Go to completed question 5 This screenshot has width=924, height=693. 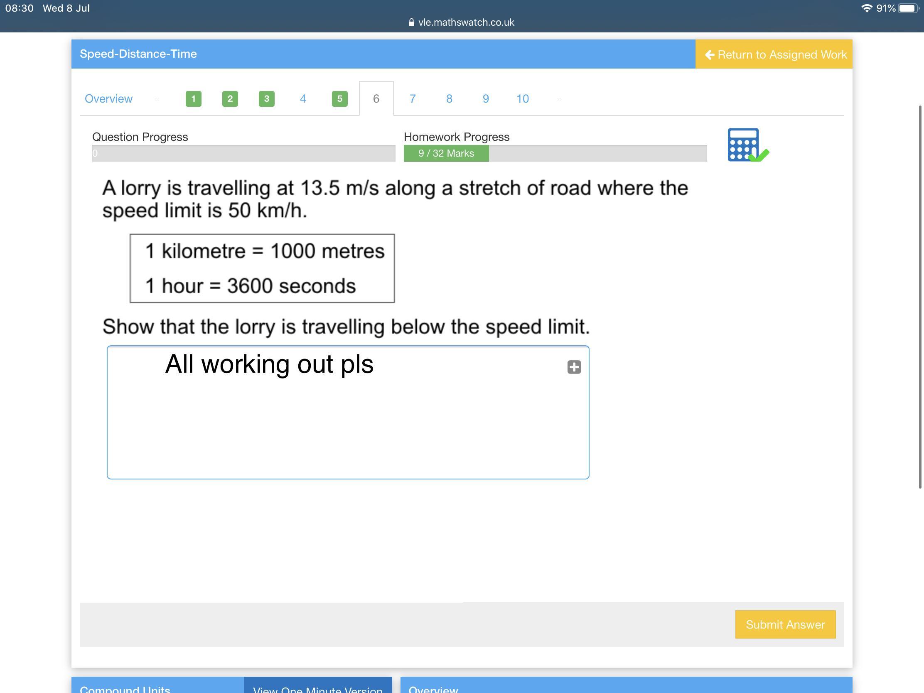click(x=339, y=99)
